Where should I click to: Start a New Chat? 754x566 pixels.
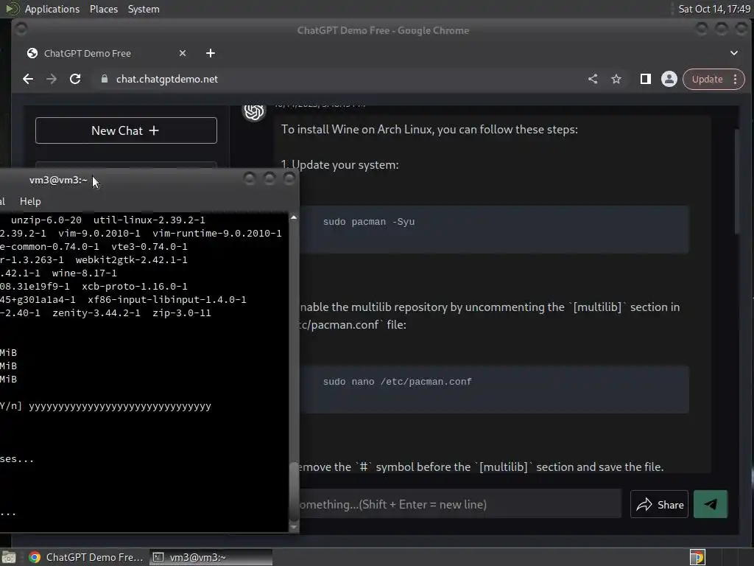click(126, 130)
